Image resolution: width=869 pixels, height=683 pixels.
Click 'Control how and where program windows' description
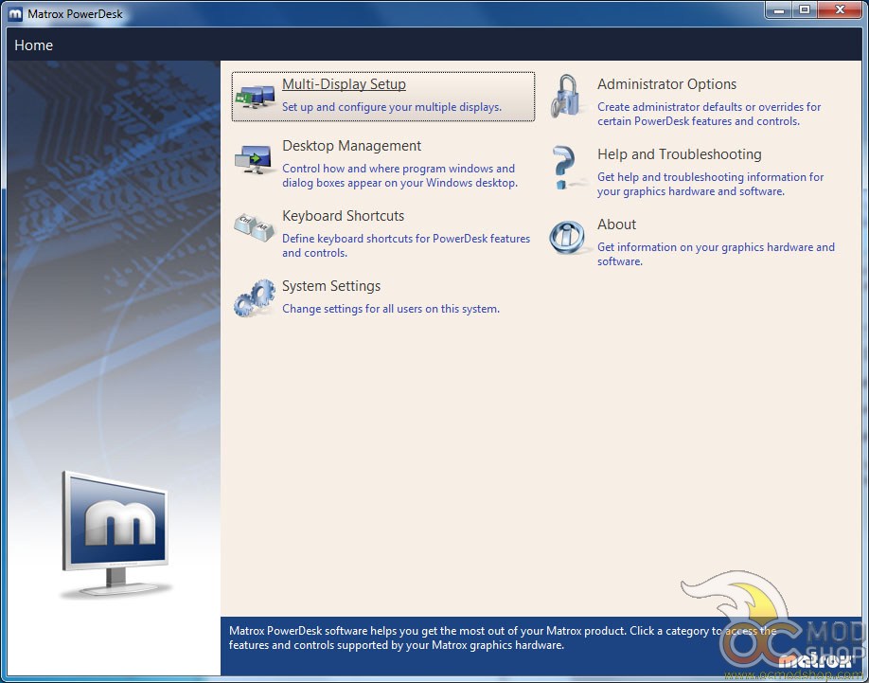(x=399, y=176)
